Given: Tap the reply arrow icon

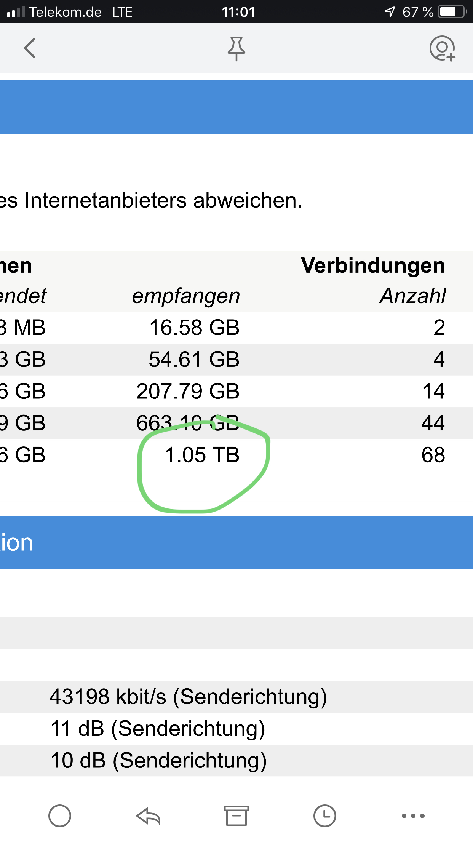Looking at the screenshot, I should (148, 816).
